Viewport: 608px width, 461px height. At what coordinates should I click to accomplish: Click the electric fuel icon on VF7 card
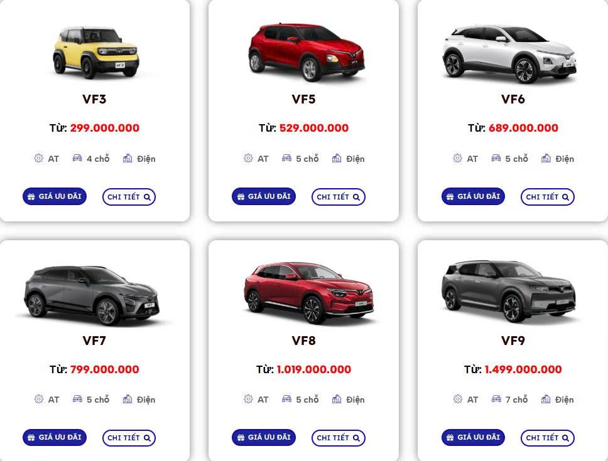pos(127,399)
